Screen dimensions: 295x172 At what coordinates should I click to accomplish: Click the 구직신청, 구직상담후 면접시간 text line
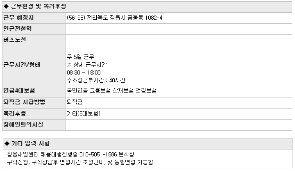click(80, 162)
